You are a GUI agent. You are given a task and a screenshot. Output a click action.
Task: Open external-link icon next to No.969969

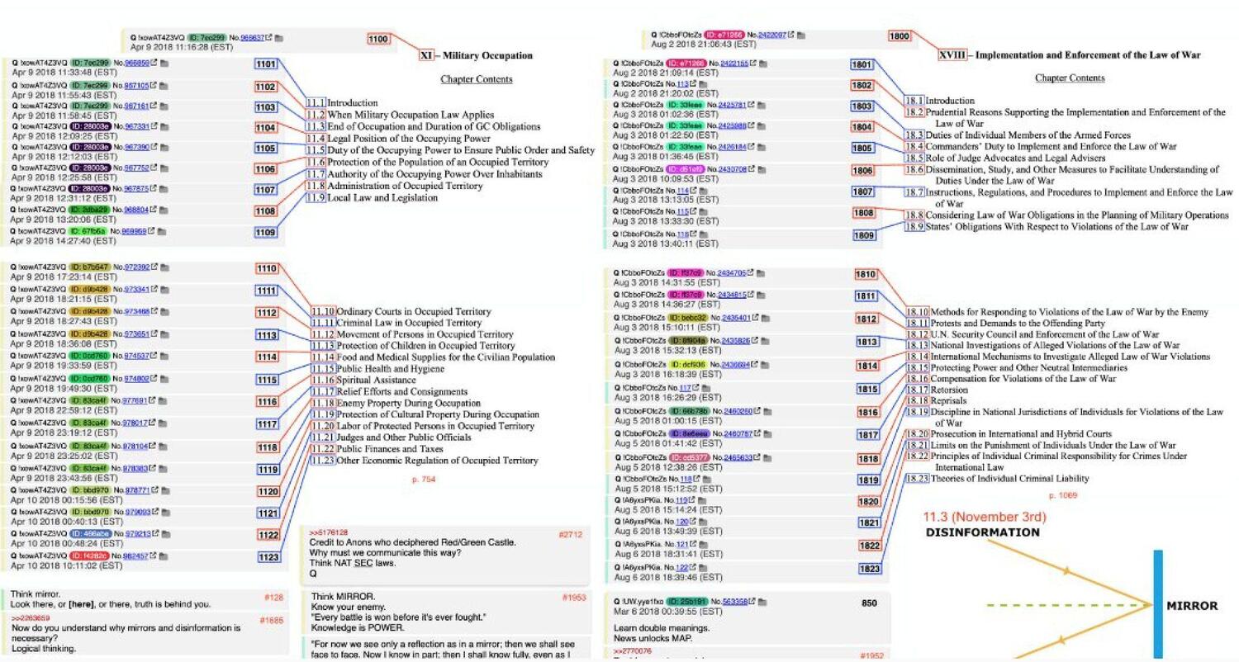(x=152, y=231)
